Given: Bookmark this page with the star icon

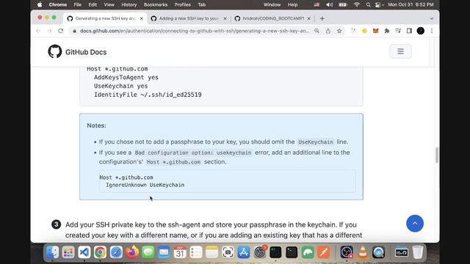Looking at the screenshot, I should [x=339, y=31].
